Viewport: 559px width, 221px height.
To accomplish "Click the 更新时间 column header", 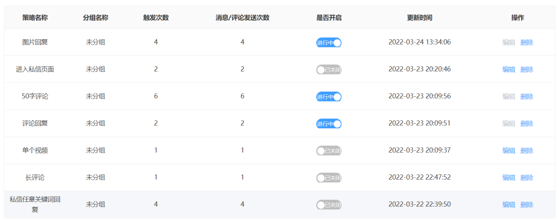I will (420, 18).
